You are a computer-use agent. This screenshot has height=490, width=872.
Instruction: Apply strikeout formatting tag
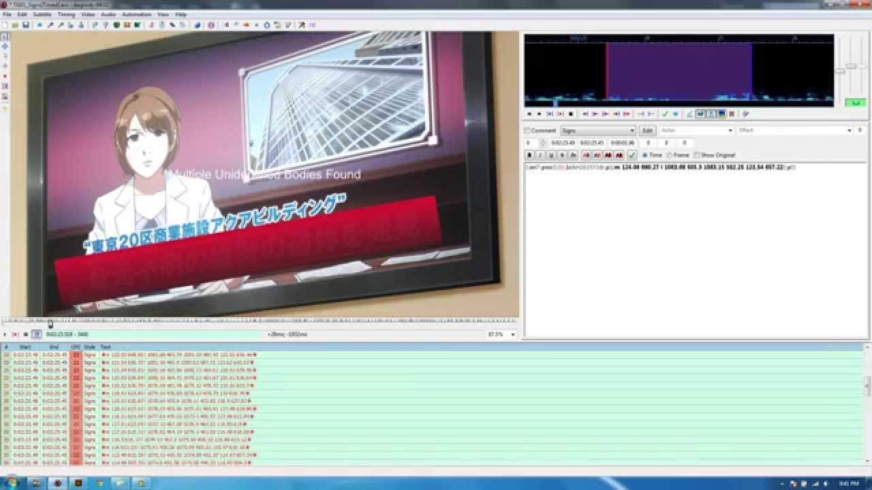coord(562,155)
